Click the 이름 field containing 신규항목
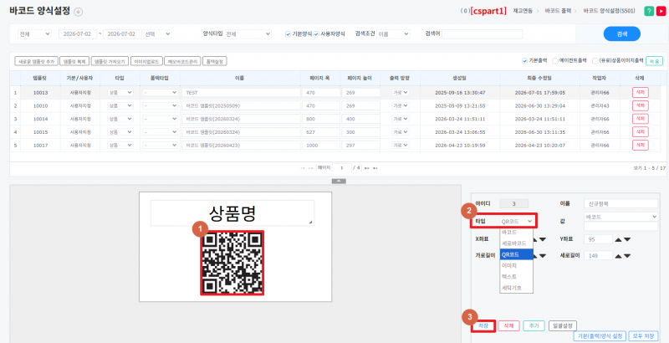 click(620, 203)
